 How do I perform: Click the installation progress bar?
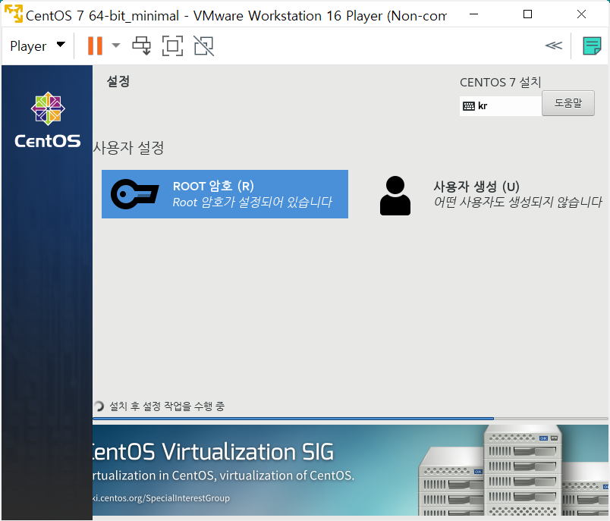pos(350,419)
